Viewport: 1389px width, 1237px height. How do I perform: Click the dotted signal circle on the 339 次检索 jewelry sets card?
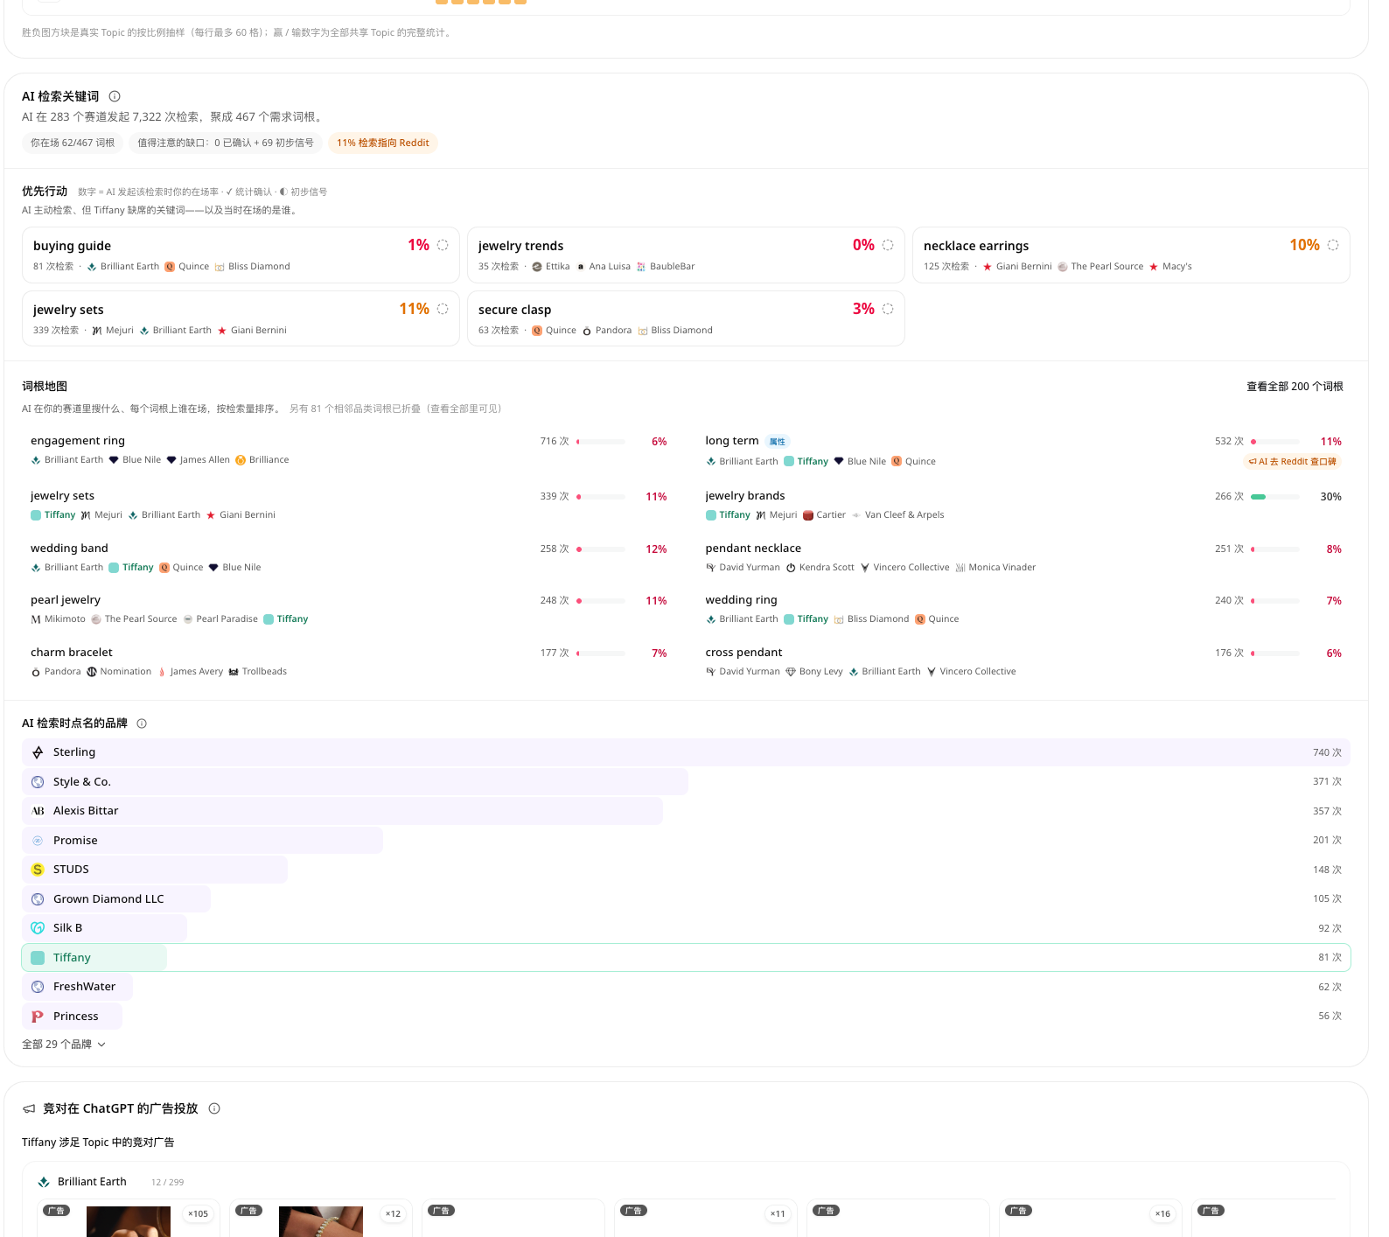[443, 309]
